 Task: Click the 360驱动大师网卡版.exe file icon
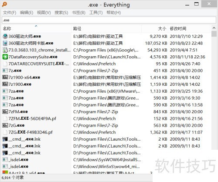[5, 43]
